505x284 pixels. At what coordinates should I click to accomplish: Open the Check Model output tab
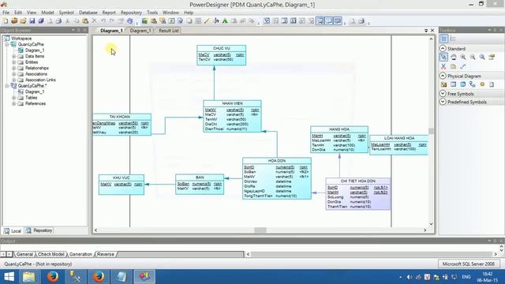[x=50, y=254]
